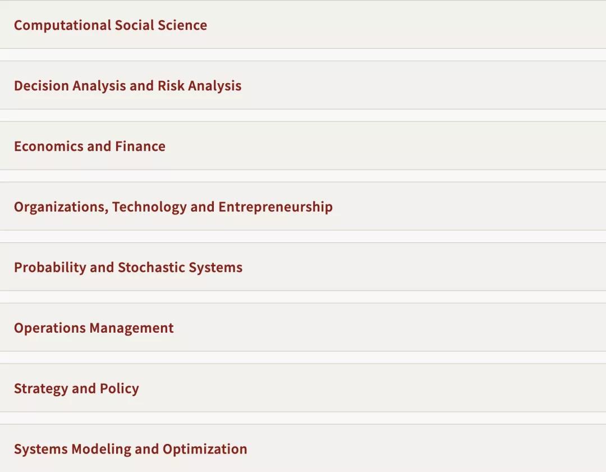Click empty right side of Economics and Finance row
The image size is (606, 472).
point(477,147)
